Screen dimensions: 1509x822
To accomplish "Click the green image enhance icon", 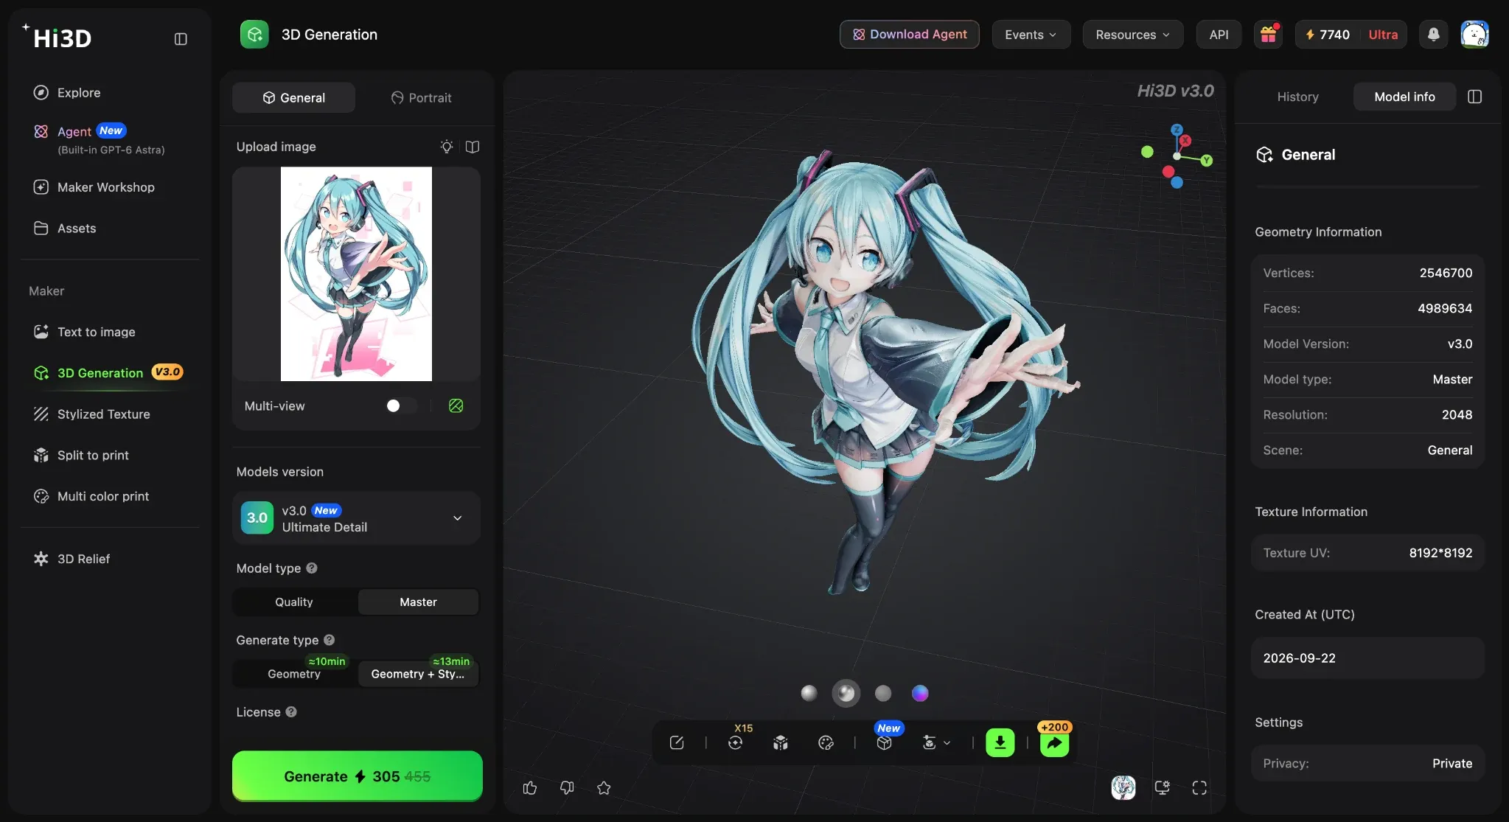I will pyautogui.click(x=456, y=406).
